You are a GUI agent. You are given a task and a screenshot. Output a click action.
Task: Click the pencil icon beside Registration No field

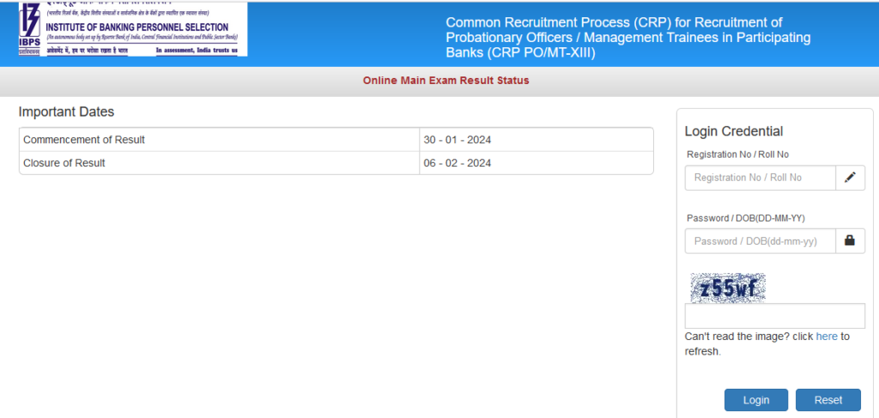tap(850, 178)
